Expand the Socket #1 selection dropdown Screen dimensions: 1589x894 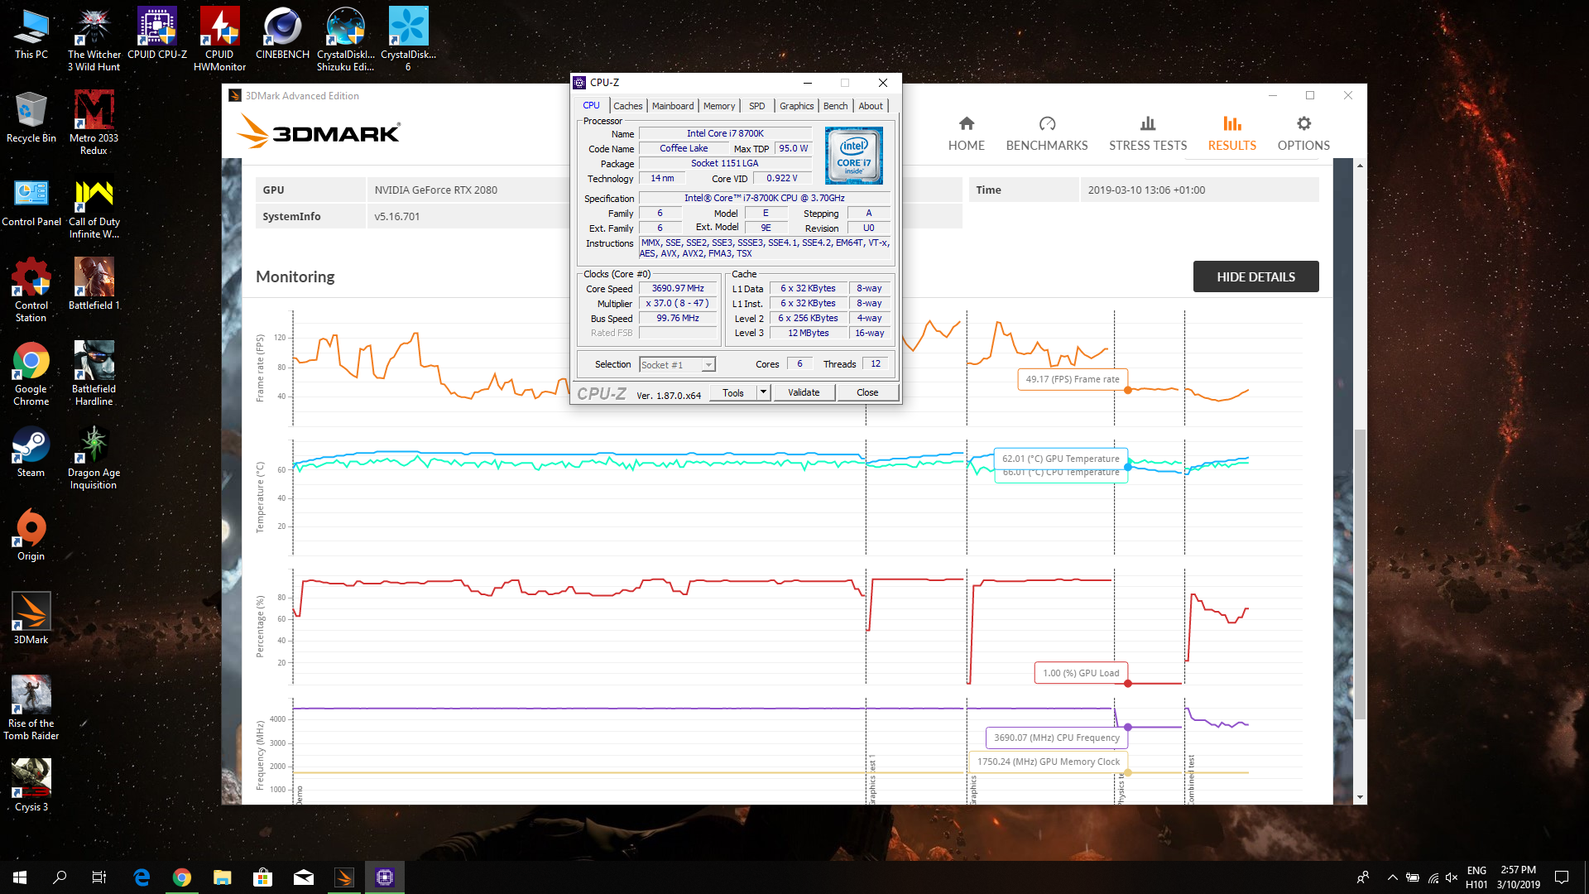[x=708, y=365]
